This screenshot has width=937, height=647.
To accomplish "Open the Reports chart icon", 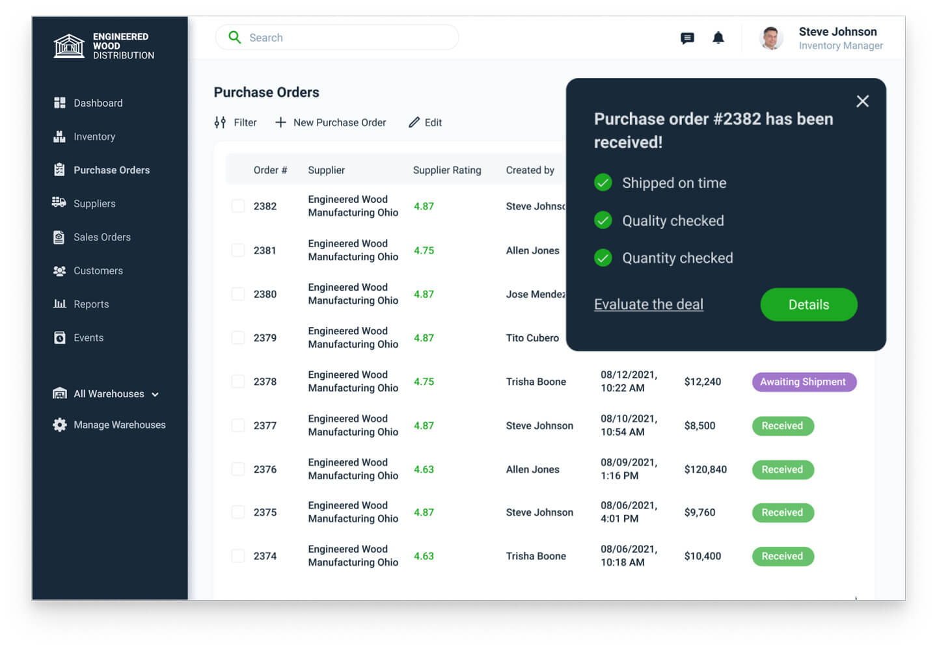I will click(60, 304).
